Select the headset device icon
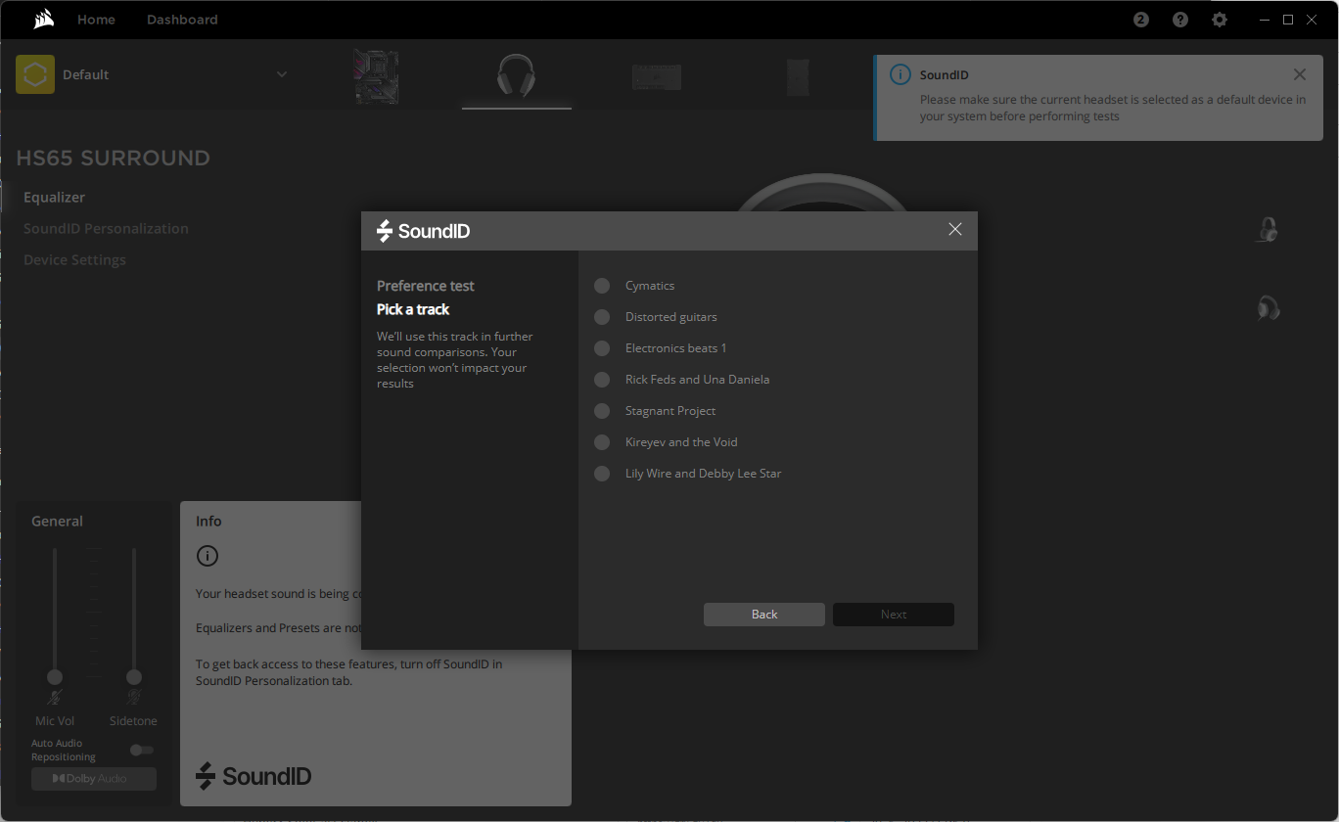Image resolution: width=1339 pixels, height=822 pixels. pos(516,75)
